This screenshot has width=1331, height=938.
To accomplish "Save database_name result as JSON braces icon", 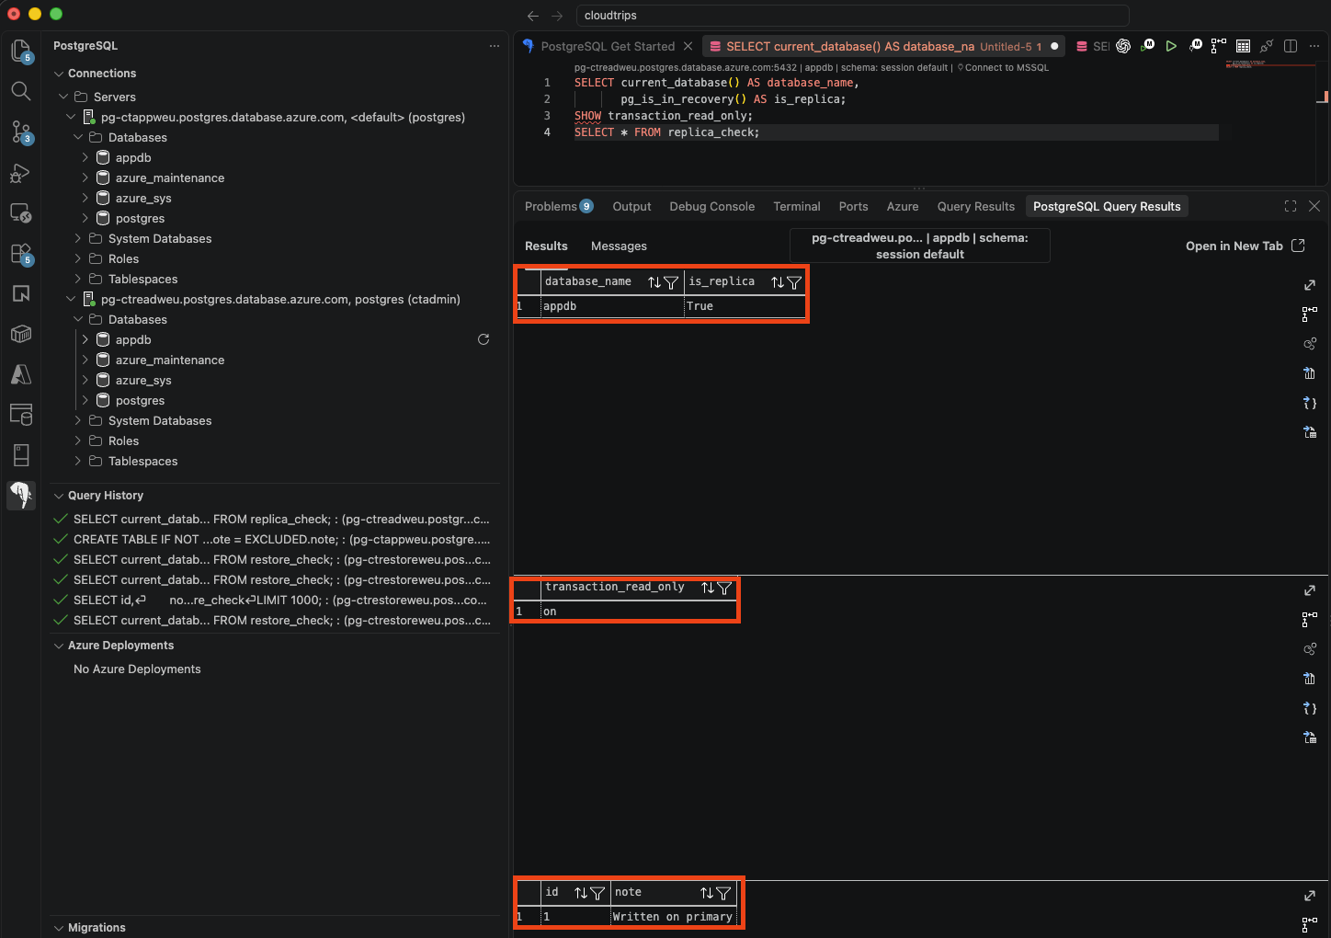I will coord(1310,403).
